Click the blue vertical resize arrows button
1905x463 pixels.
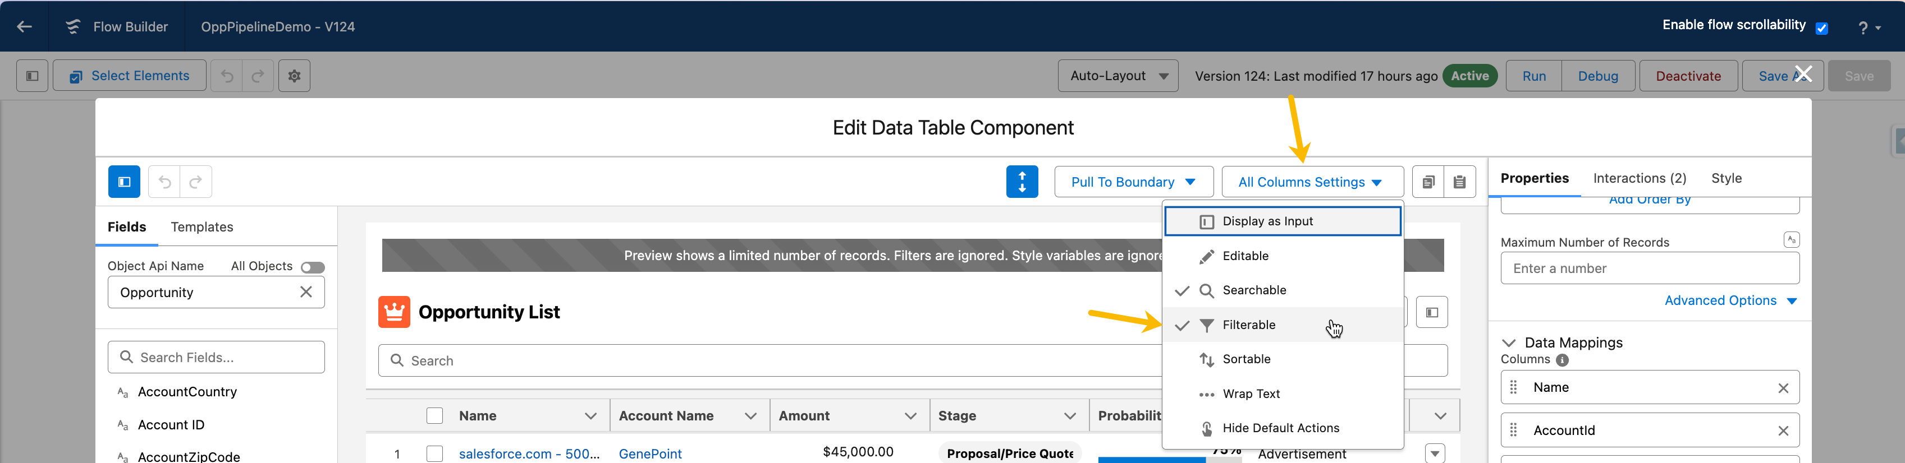click(x=1022, y=182)
